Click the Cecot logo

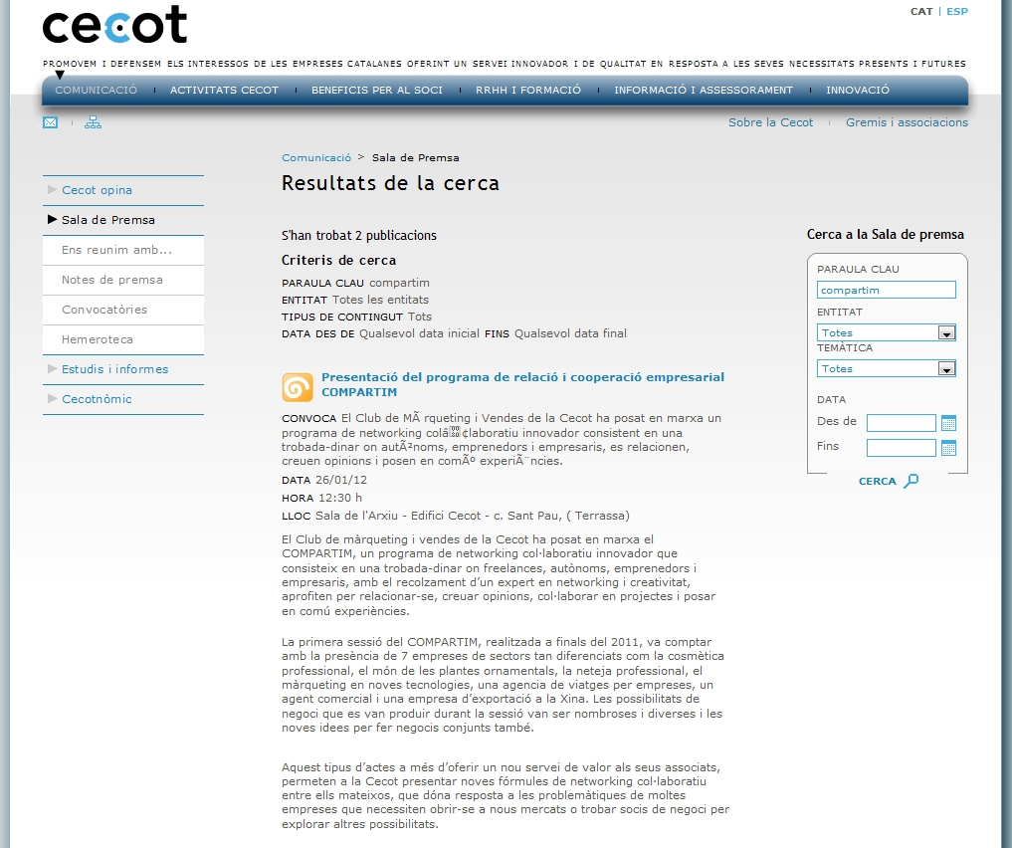[x=114, y=25]
